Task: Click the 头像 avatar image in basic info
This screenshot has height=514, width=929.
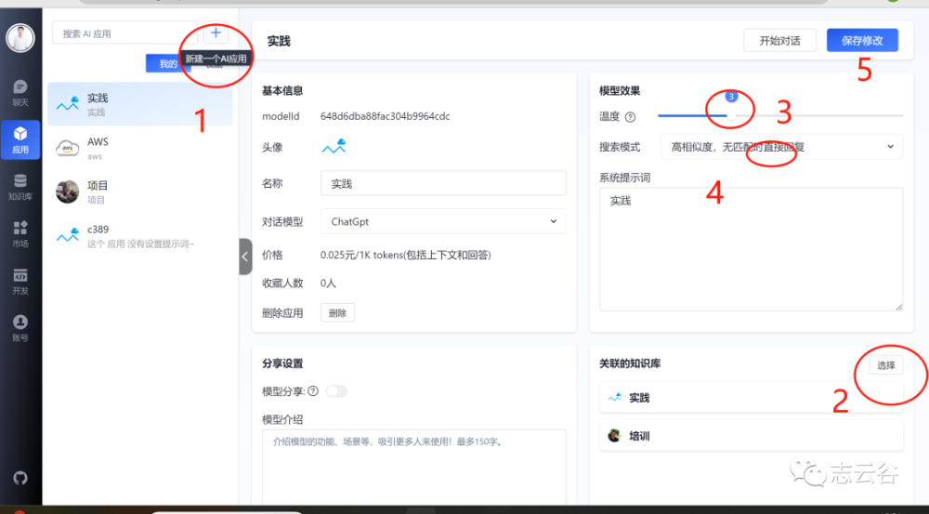Action: (x=334, y=147)
